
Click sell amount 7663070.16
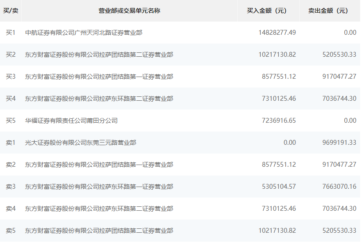[x=339, y=187]
